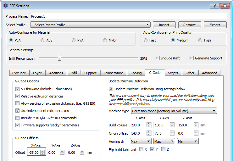The height and width of the screenshot is (161, 233).
Task: Open the Machine type dropdown
Action: click(174, 111)
